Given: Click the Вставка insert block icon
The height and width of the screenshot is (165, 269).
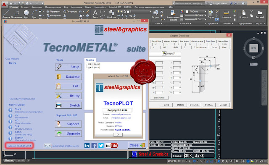Looking at the screenshot, I should (x=156, y=14).
